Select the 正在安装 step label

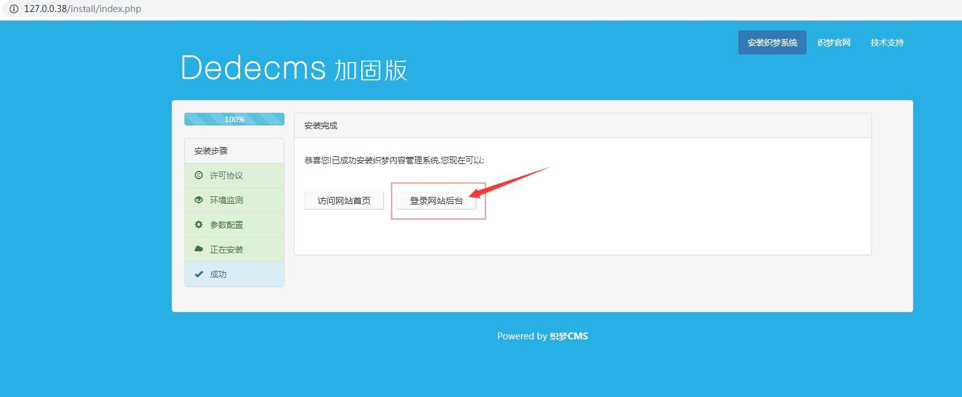pos(226,249)
